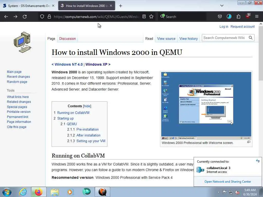This screenshot has height=197, width=263.
Task: Open Windows Media Player taskbar icon
Action: click(x=70, y=192)
